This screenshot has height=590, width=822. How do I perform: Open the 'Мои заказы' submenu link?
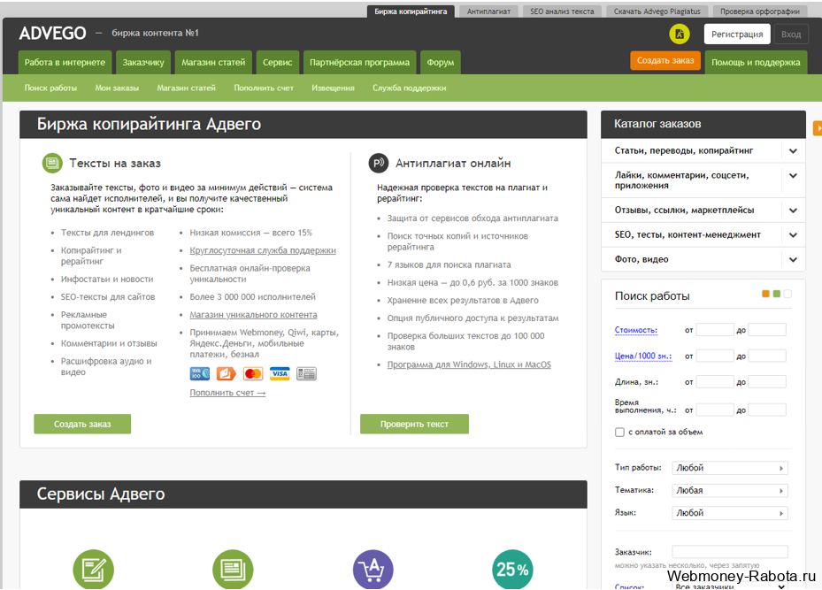pyautogui.click(x=117, y=88)
